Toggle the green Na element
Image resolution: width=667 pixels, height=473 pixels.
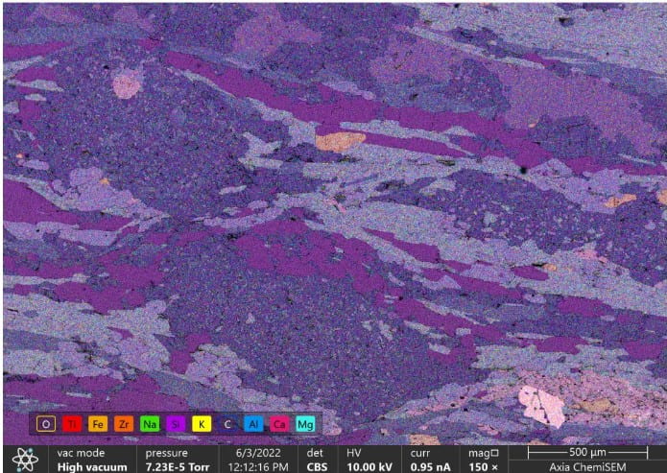click(150, 423)
